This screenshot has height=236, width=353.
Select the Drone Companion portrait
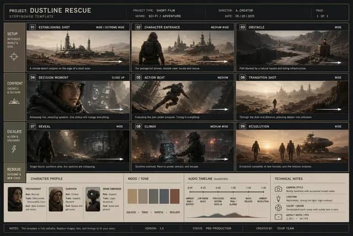pos(93,199)
